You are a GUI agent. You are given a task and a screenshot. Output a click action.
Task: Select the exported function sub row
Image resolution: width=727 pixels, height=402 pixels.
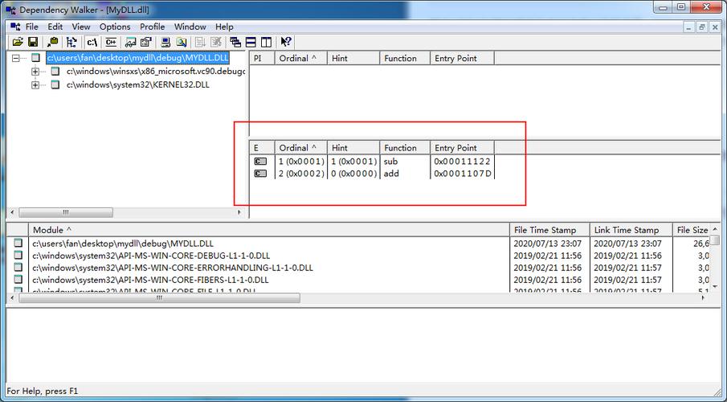(372, 162)
